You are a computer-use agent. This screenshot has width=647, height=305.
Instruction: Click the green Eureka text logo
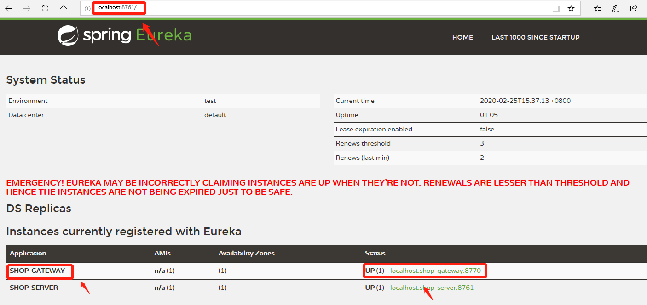(x=164, y=35)
